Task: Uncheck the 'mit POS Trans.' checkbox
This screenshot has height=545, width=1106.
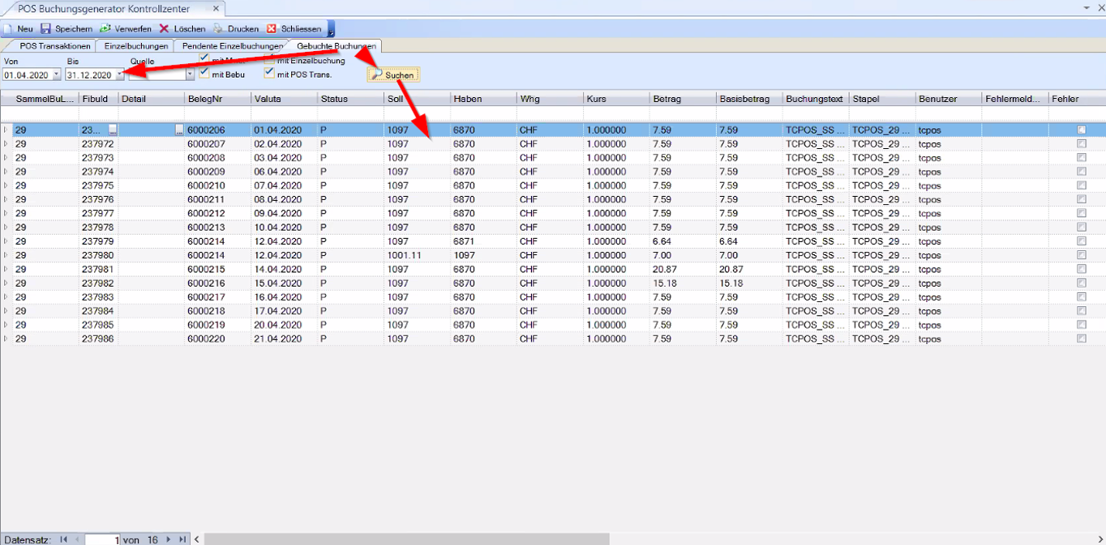Action: [269, 75]
